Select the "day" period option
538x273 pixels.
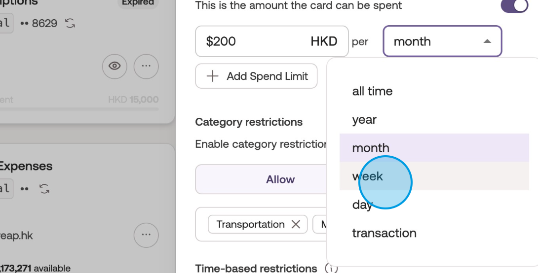[362, 205]
